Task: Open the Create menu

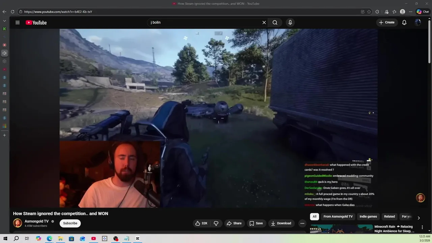Action: (387, 23)
